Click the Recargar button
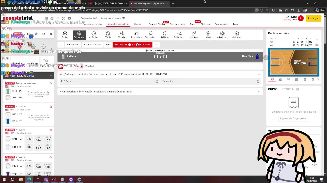The width and height of the screenshot is (327, 183). click(313, 18)
